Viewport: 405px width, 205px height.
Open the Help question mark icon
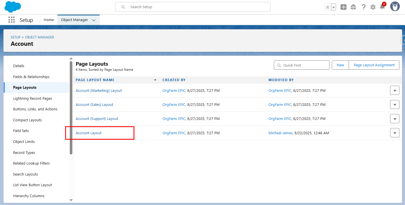(x=364, y=7)
